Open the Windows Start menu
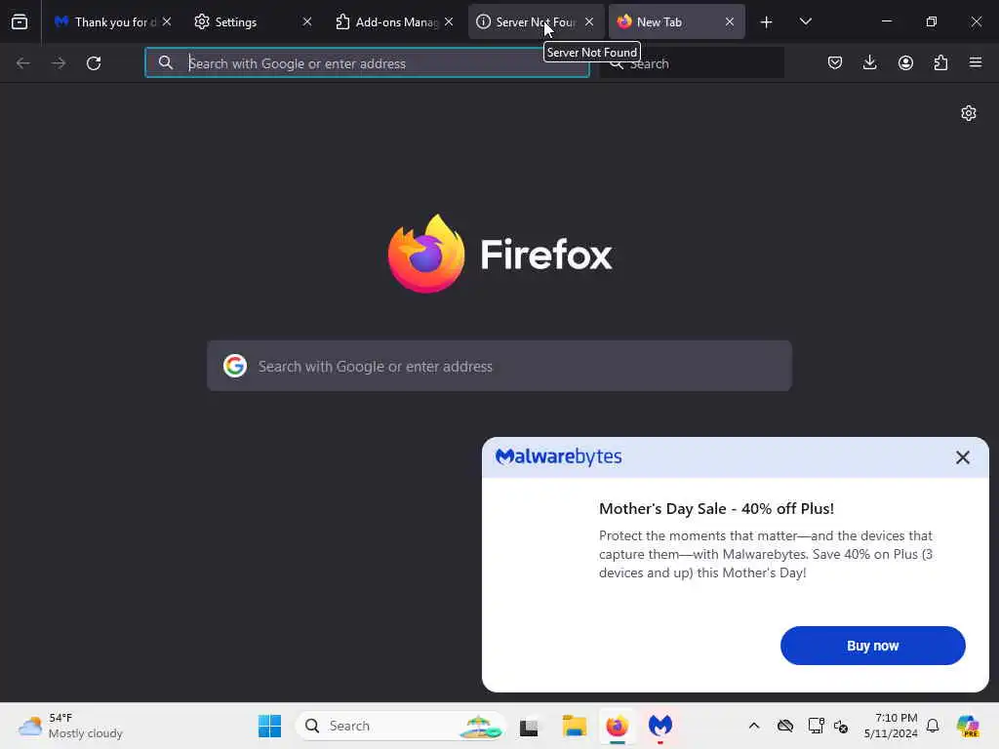 pyautogui.click(x=269, y=726)
